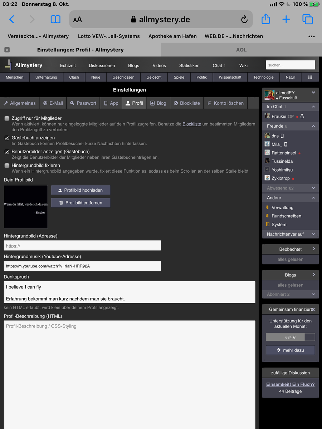Image resolution: width=322 pixels, height=429 pixels.
Task: Uncheck Gästebuch anzeigen checkbox
Action: coord(7,138)
